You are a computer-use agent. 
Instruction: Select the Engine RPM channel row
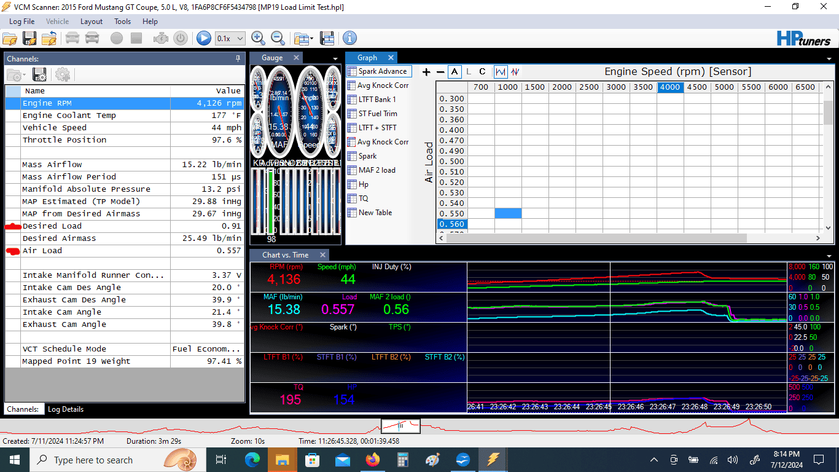[x=125, y=103]
